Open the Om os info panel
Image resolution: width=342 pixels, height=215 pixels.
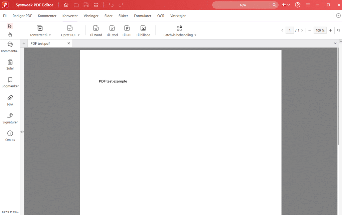pyautogui.click(x=10, y=136)
